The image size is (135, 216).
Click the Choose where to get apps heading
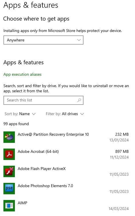36,19
